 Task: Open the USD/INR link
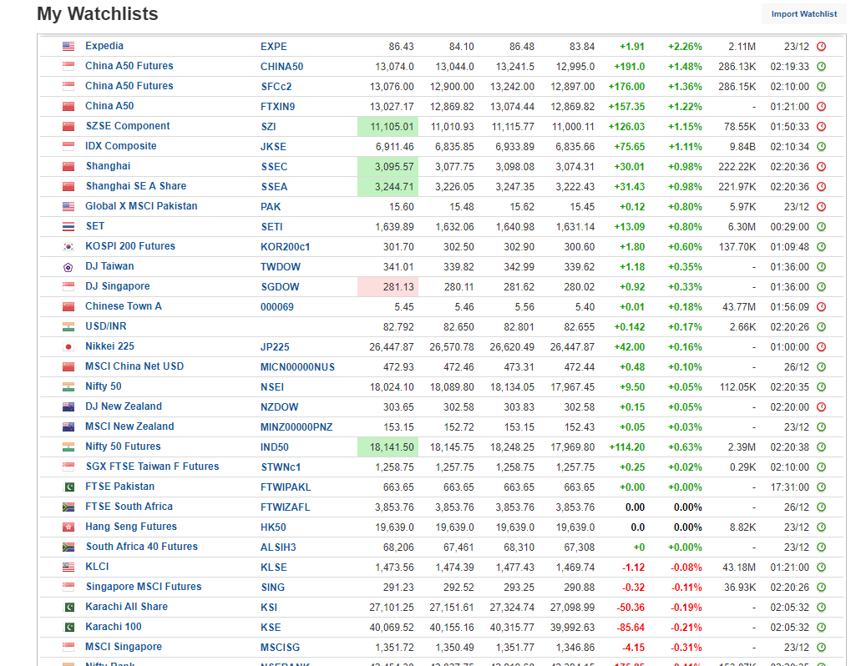(x=105, y=326)
